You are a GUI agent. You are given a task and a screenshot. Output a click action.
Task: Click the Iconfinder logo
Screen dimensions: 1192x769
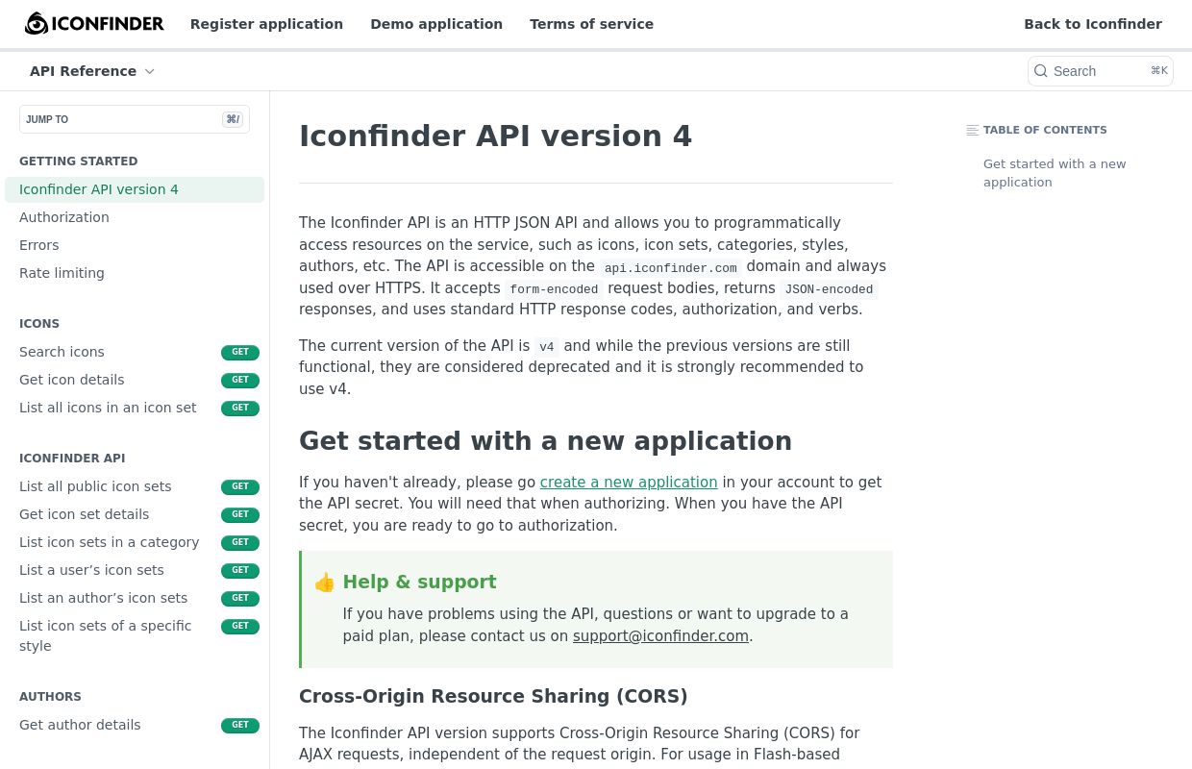(x=94, y=24)
